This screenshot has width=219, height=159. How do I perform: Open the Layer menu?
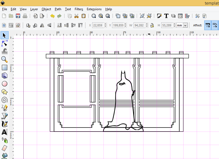(x=34, y=9)
